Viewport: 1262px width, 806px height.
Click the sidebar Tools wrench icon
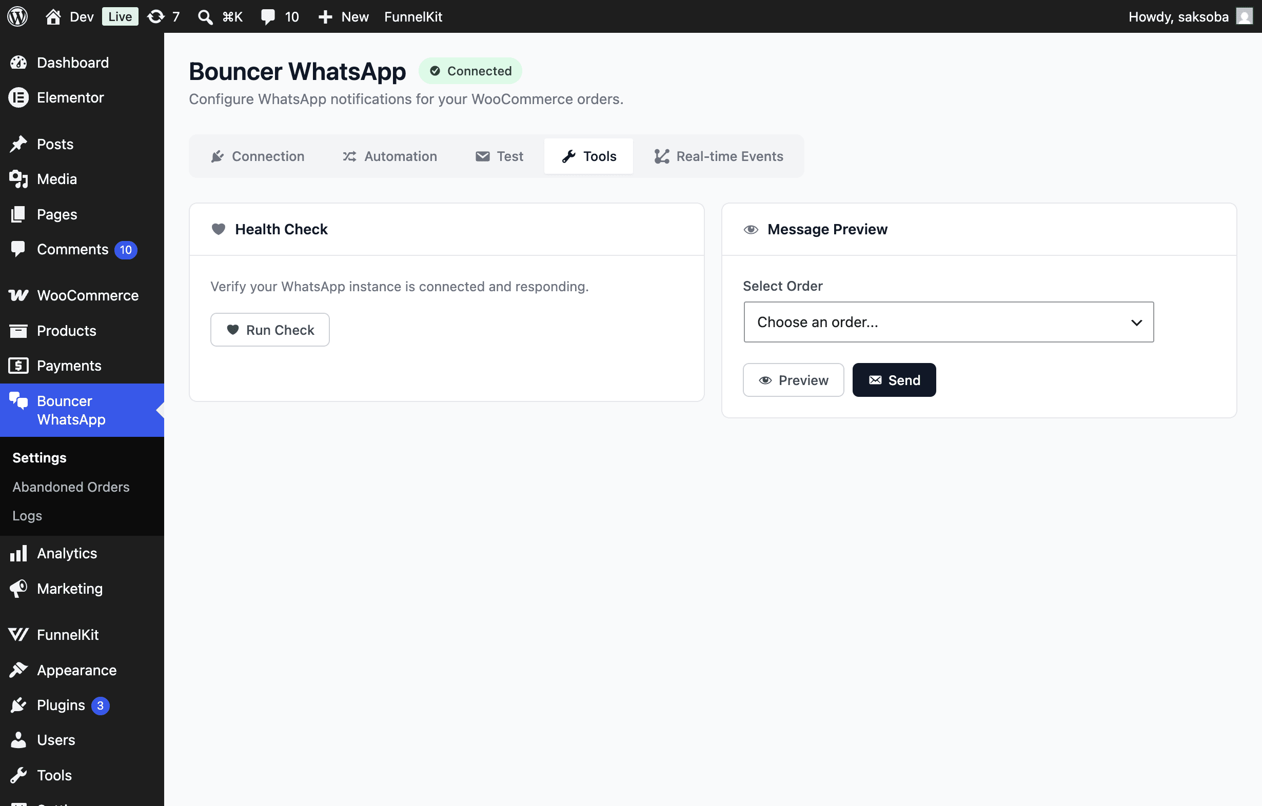click(x=18, y=775)
